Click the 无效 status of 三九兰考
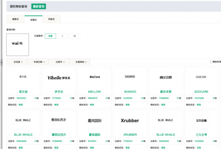 tap(199, 148)
